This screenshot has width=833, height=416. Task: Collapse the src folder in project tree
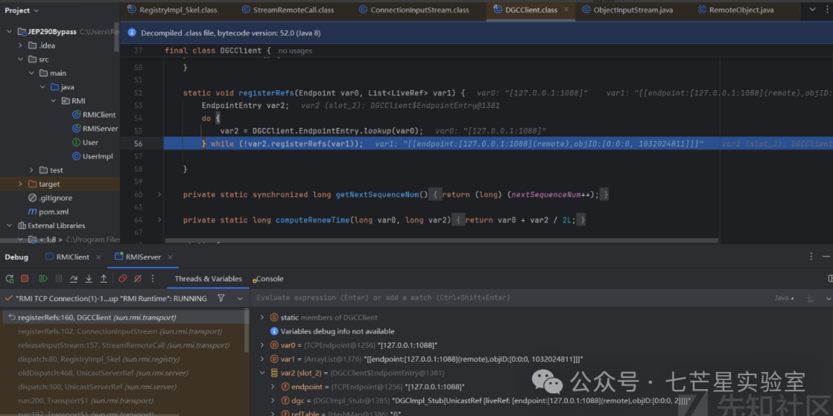point(21,59)
